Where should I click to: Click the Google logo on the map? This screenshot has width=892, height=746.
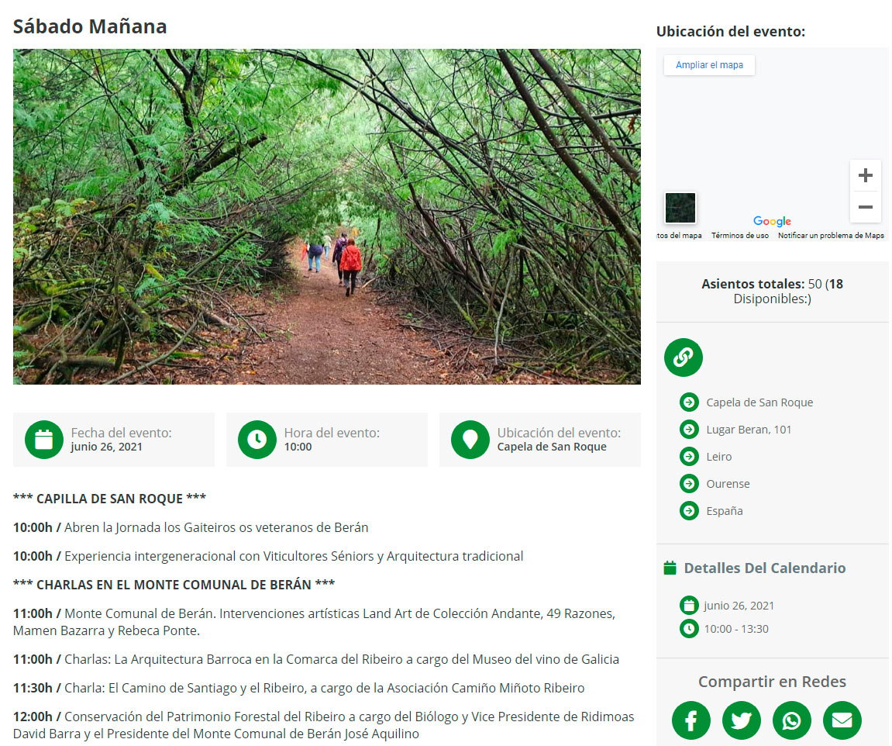point(772,221)
